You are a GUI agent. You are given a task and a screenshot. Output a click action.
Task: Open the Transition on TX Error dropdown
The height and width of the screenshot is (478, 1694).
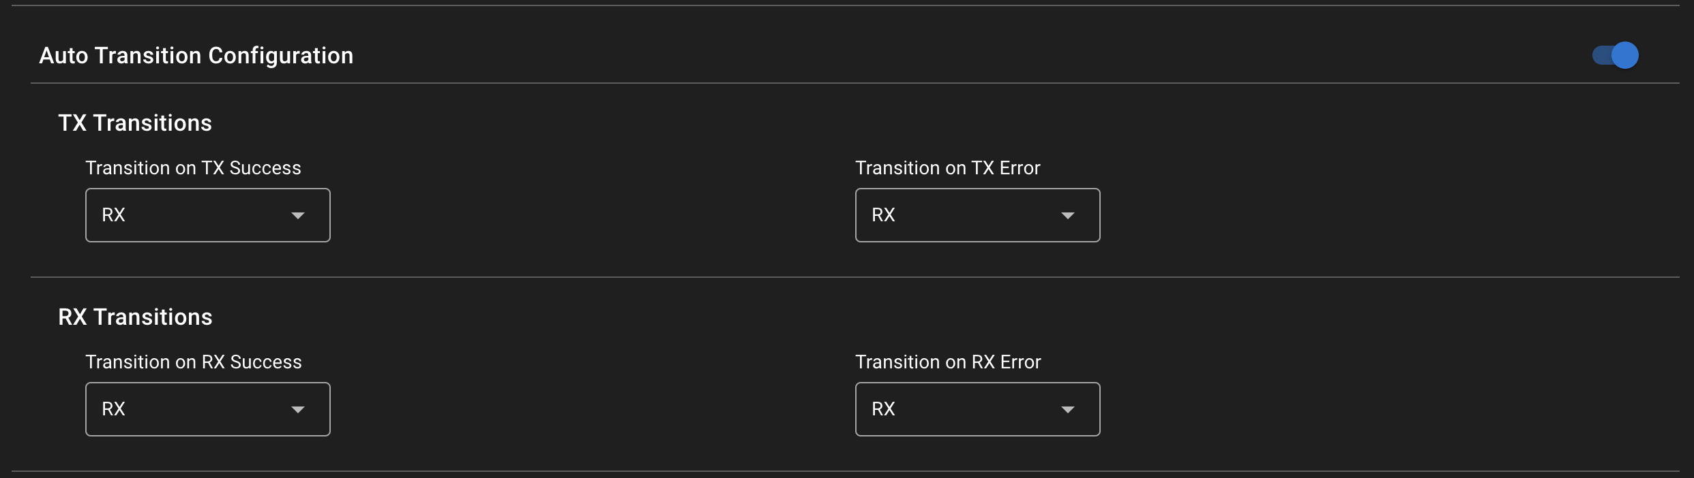(x=977, y=215)
